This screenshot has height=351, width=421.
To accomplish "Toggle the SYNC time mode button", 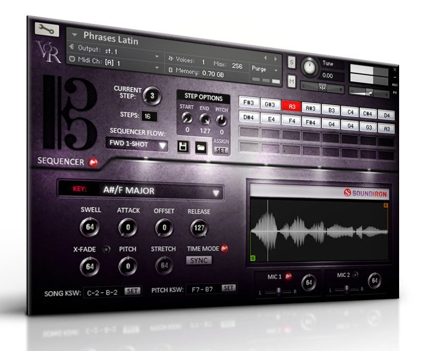I will click(x=199, y=260).
